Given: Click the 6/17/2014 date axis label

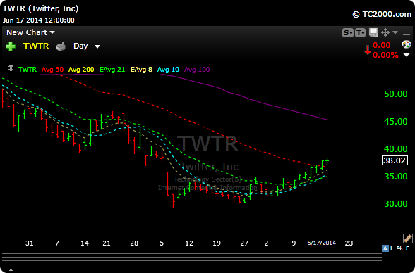Looking at the screenshot, I should click(x=321, y=243).
